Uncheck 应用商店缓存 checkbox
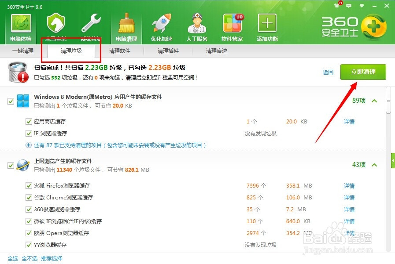395x264 pixels. (29, 122)
